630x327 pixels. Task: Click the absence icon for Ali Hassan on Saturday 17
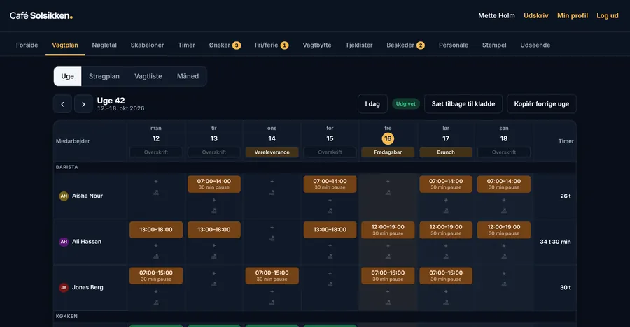tap(446, 256)
